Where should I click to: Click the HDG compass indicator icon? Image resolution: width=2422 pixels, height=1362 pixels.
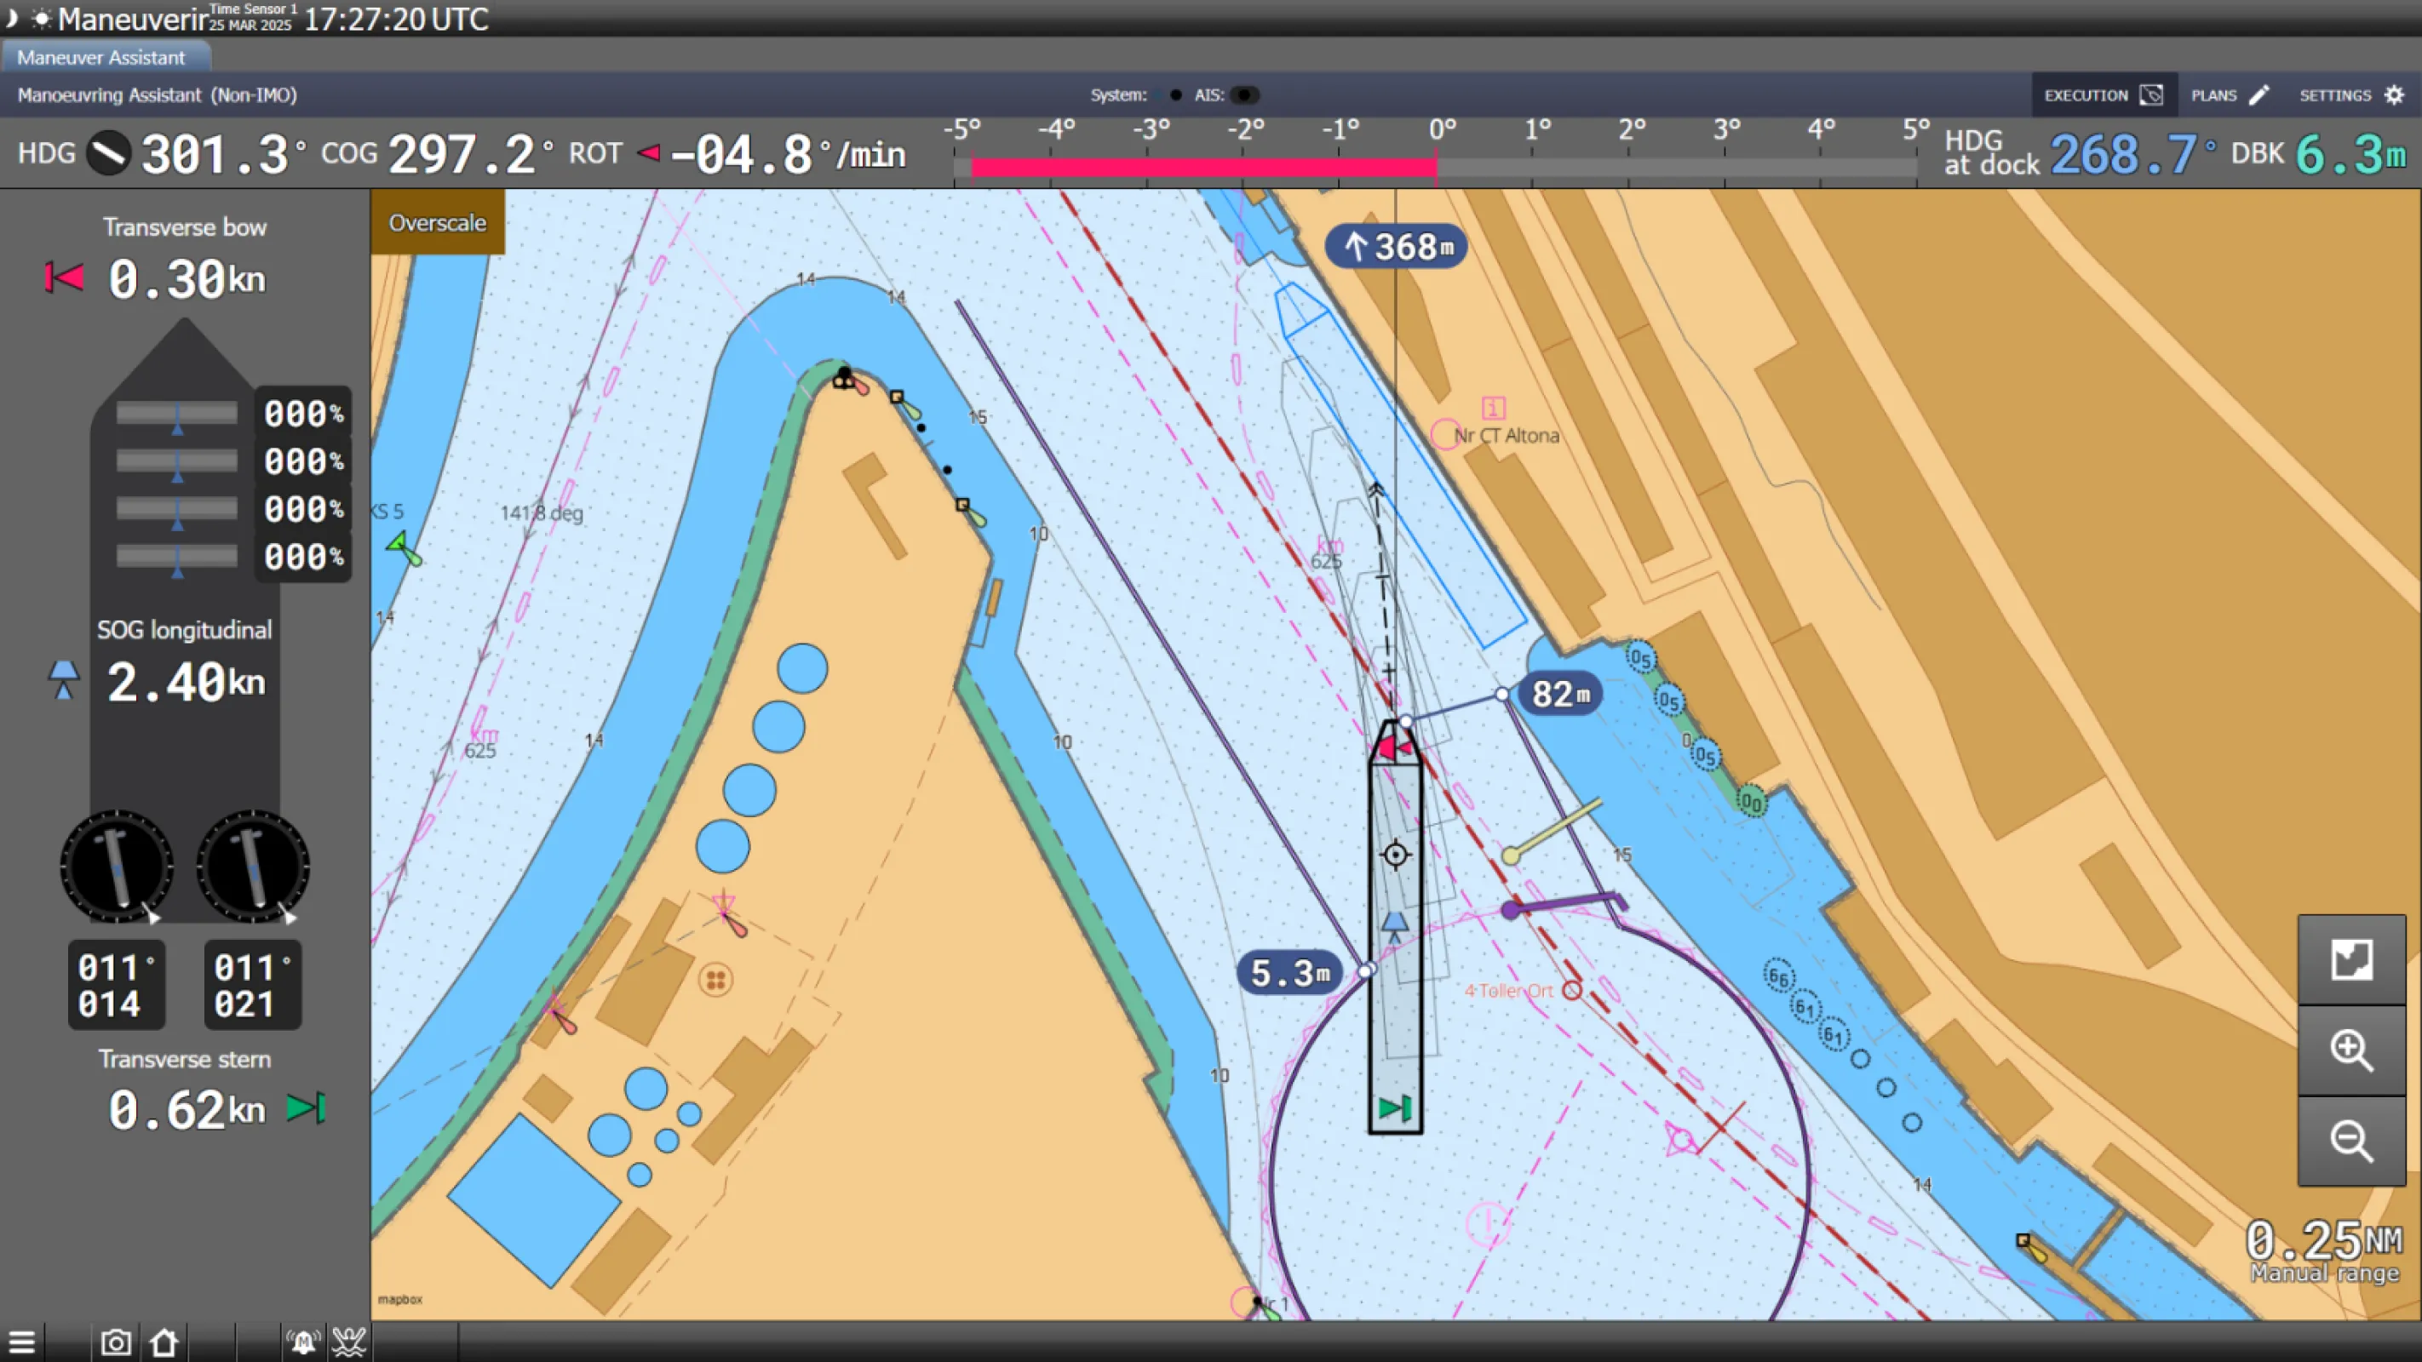108,153
